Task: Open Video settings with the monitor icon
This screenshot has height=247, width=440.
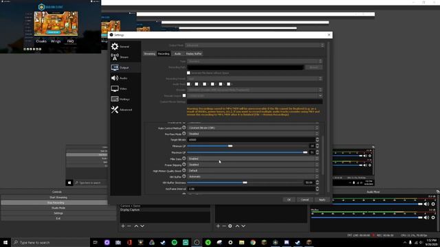Action: 115,89
